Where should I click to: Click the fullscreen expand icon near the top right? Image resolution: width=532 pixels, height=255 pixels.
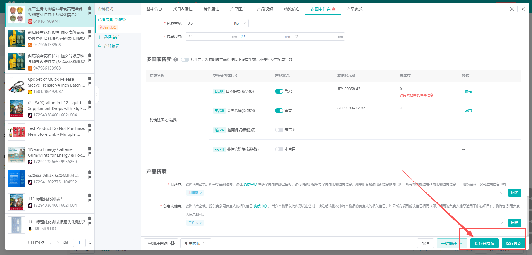pos(512,9)
